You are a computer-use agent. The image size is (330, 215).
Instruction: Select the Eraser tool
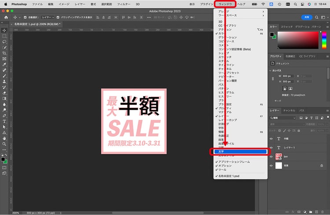4,93
